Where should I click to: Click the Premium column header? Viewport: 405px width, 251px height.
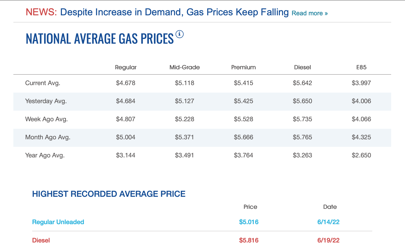[x=243, y=67]
